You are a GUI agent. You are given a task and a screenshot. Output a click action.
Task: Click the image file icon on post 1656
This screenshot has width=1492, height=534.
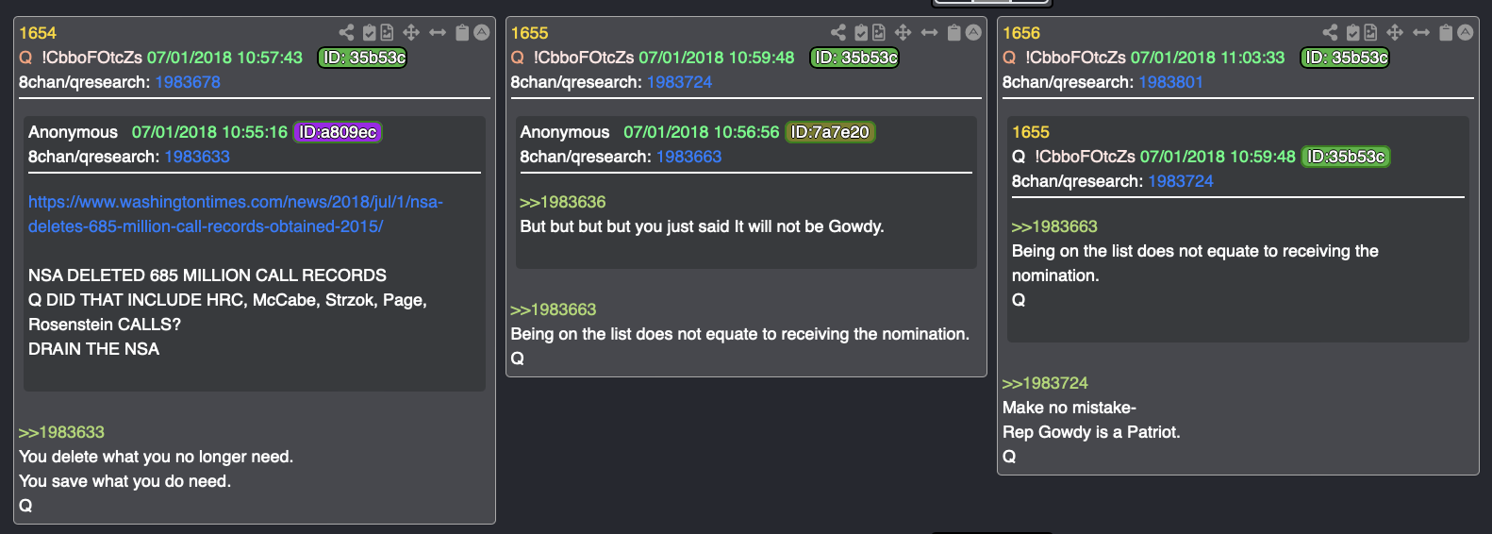tap(1370, 33)
